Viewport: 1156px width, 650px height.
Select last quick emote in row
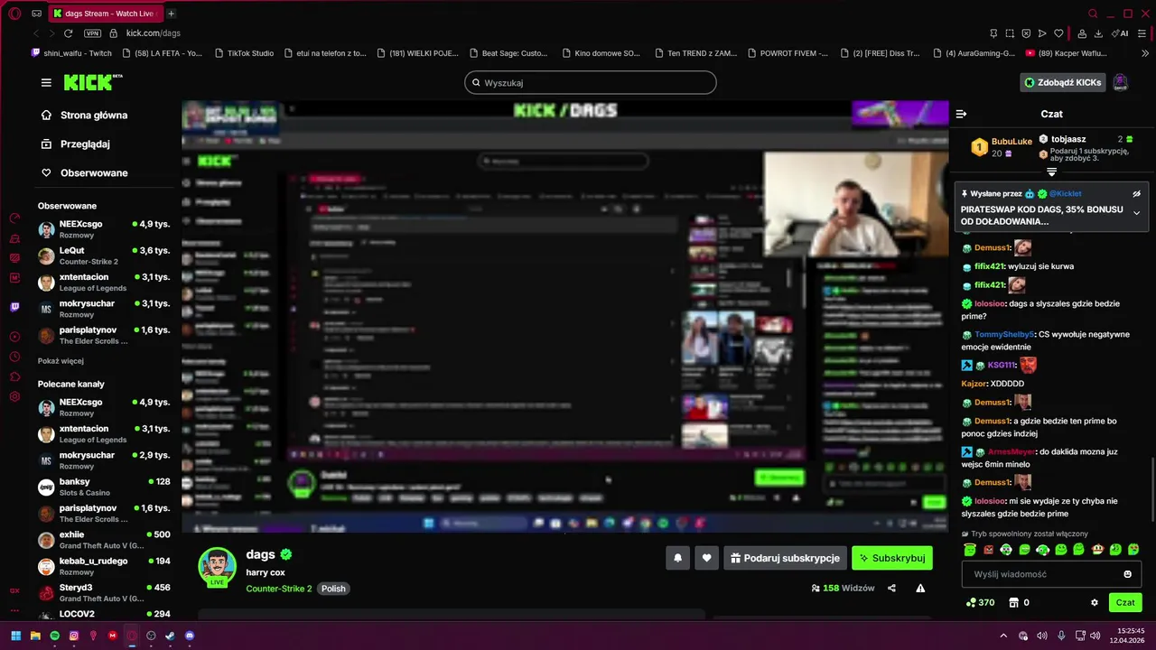[x=1133, y=550]
